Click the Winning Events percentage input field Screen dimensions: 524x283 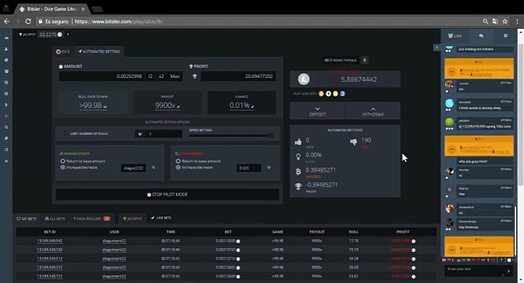[133, 168]
